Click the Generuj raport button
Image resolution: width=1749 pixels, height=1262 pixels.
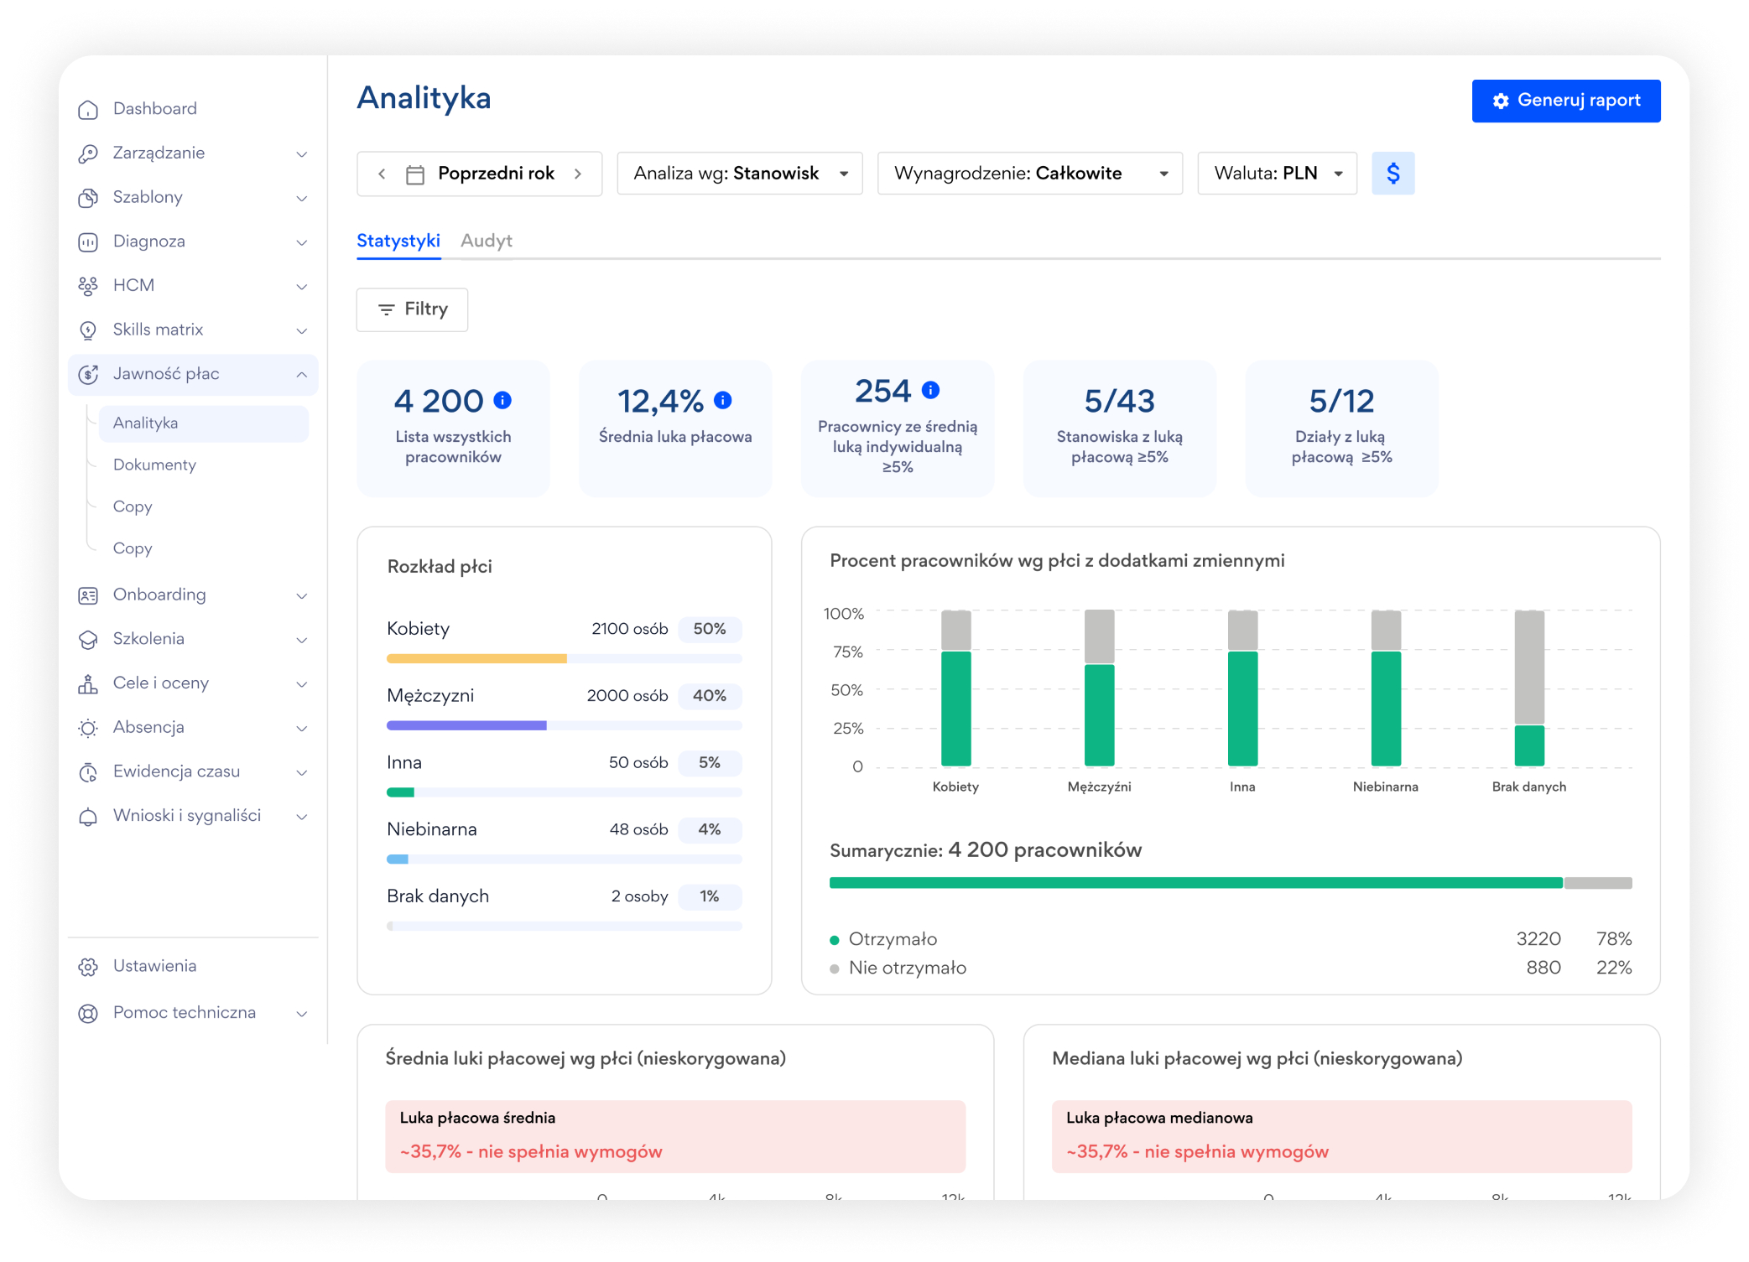1565,101
